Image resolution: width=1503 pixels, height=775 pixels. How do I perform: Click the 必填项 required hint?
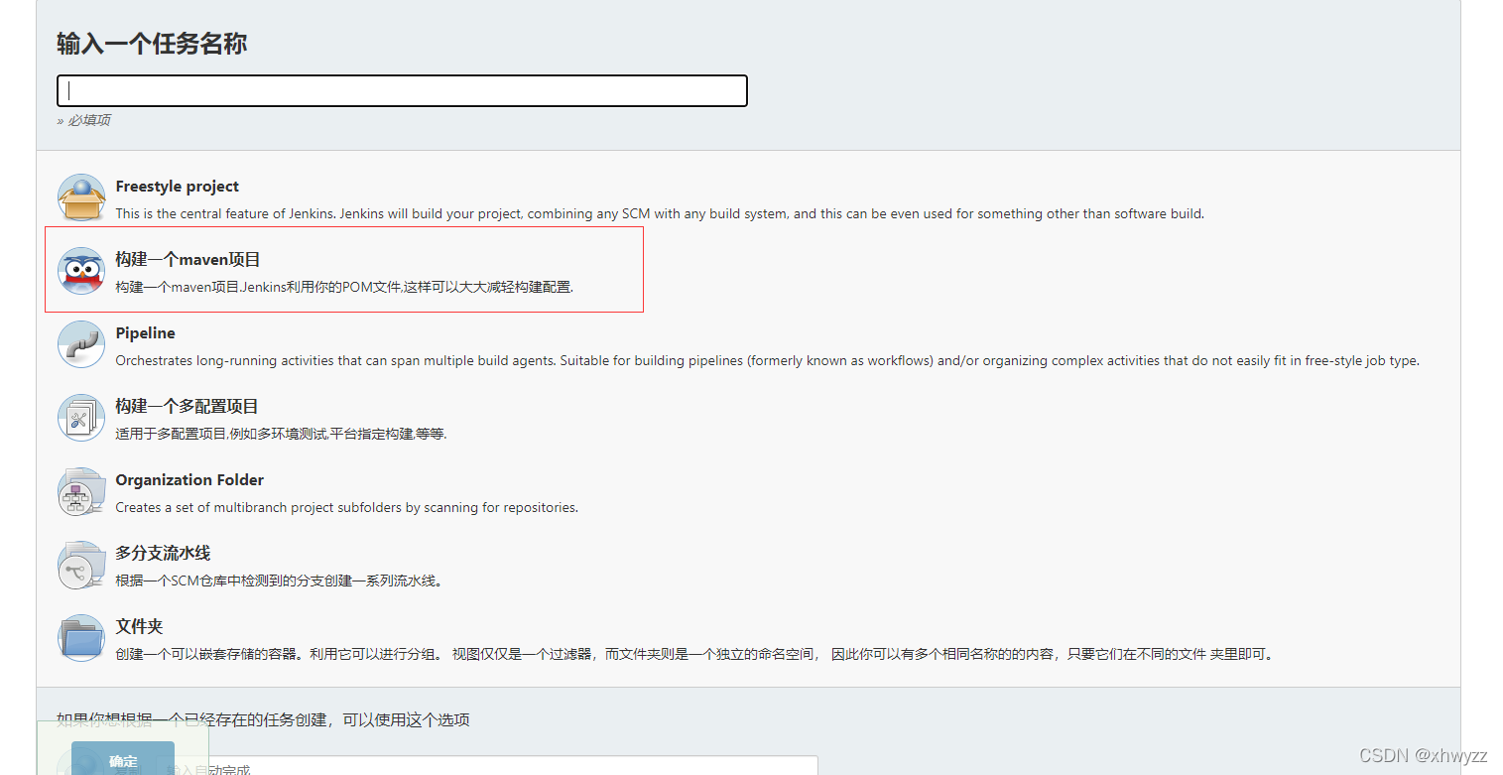[x=83, y=120]
